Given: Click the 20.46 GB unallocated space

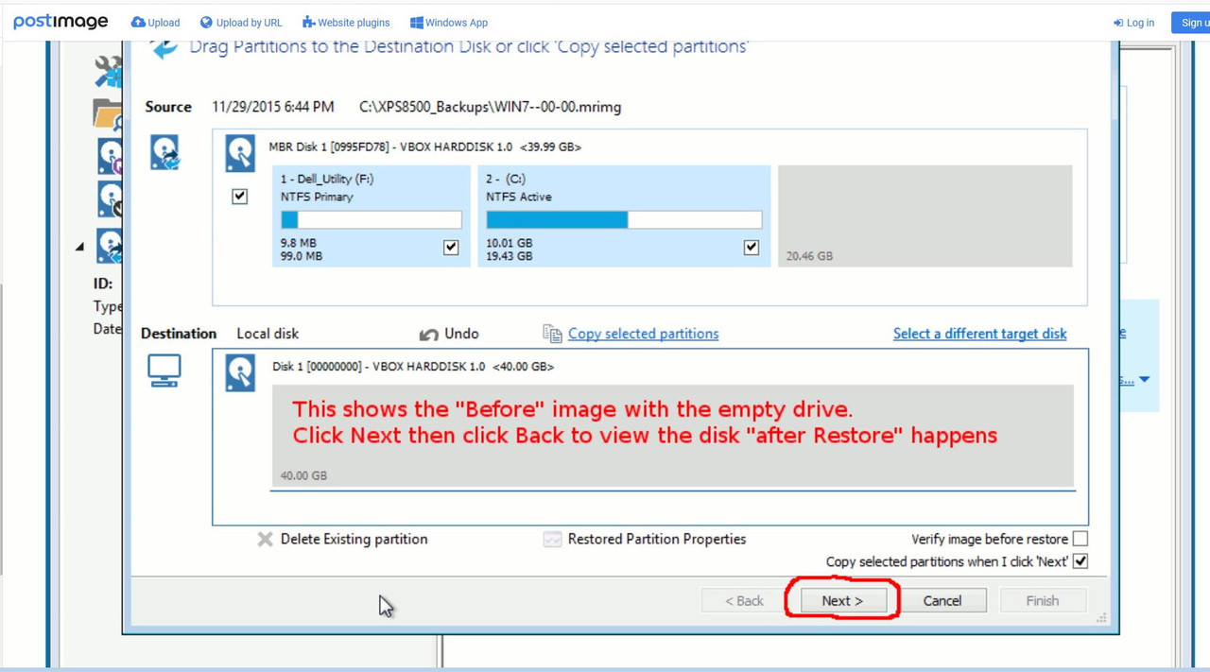Looking at the screenshot, I should (x=925, y=215).
